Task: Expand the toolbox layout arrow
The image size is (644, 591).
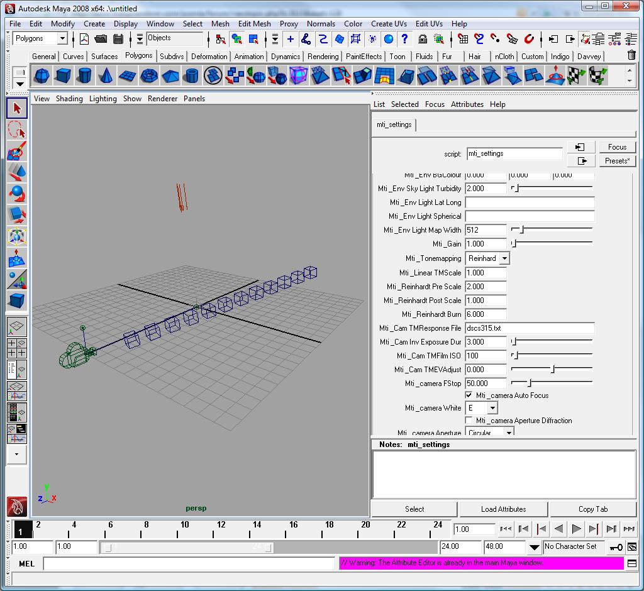Action: coord(17,454)
